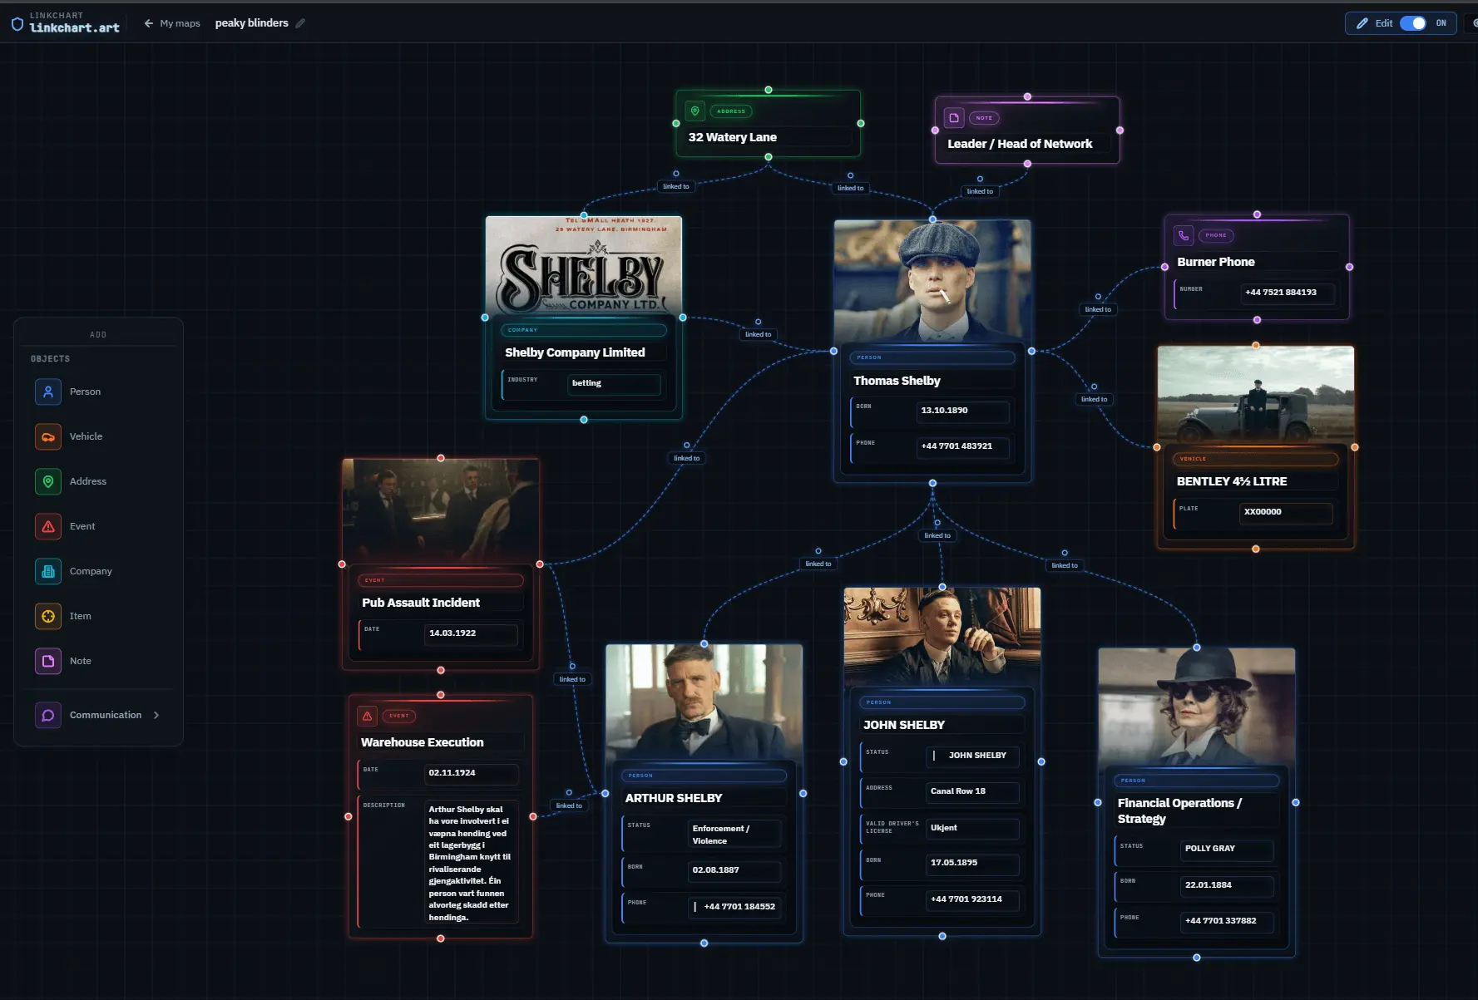Click the right connector dot on Burner Phone card
The image size is (1478, 1000).
point(1349,267)
